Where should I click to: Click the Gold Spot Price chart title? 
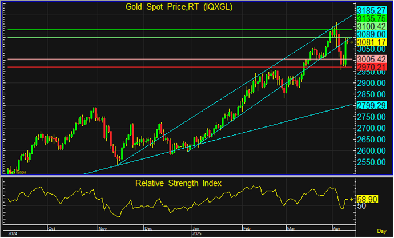coord(179,7)
